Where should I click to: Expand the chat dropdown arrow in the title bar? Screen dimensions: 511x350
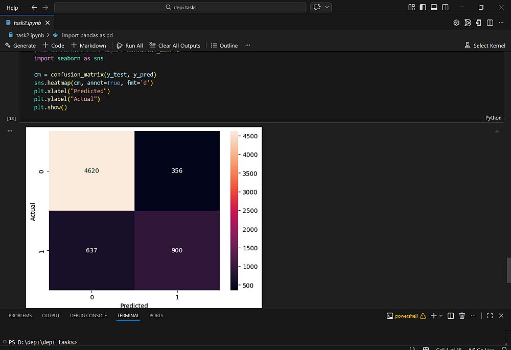[x=327, y=8]
